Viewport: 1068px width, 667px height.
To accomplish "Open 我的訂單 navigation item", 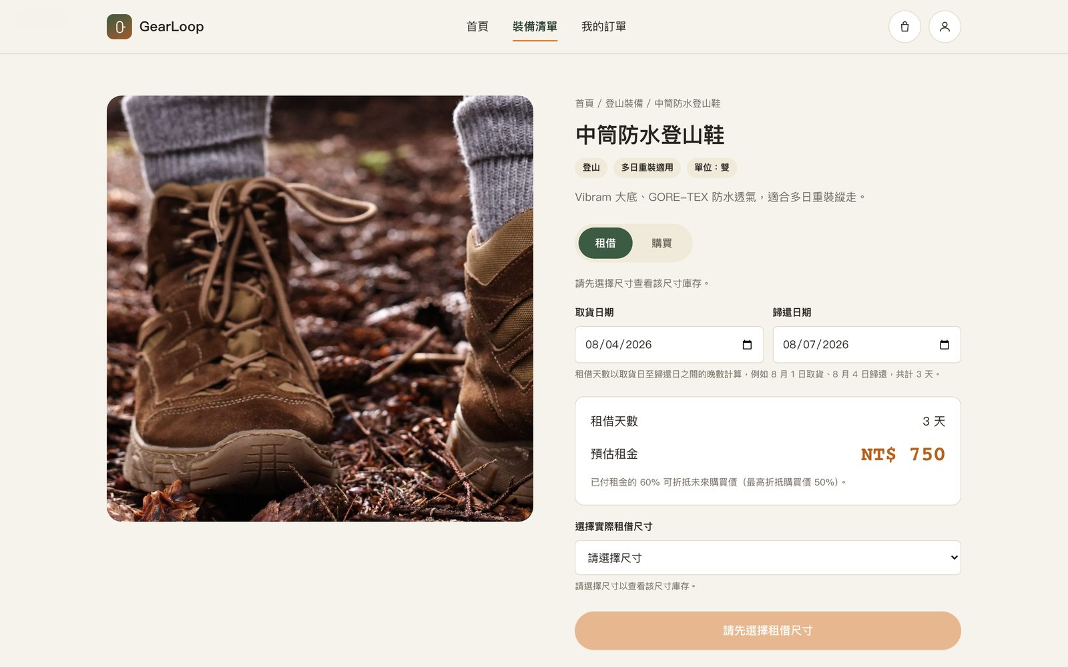I will (603, 27).
